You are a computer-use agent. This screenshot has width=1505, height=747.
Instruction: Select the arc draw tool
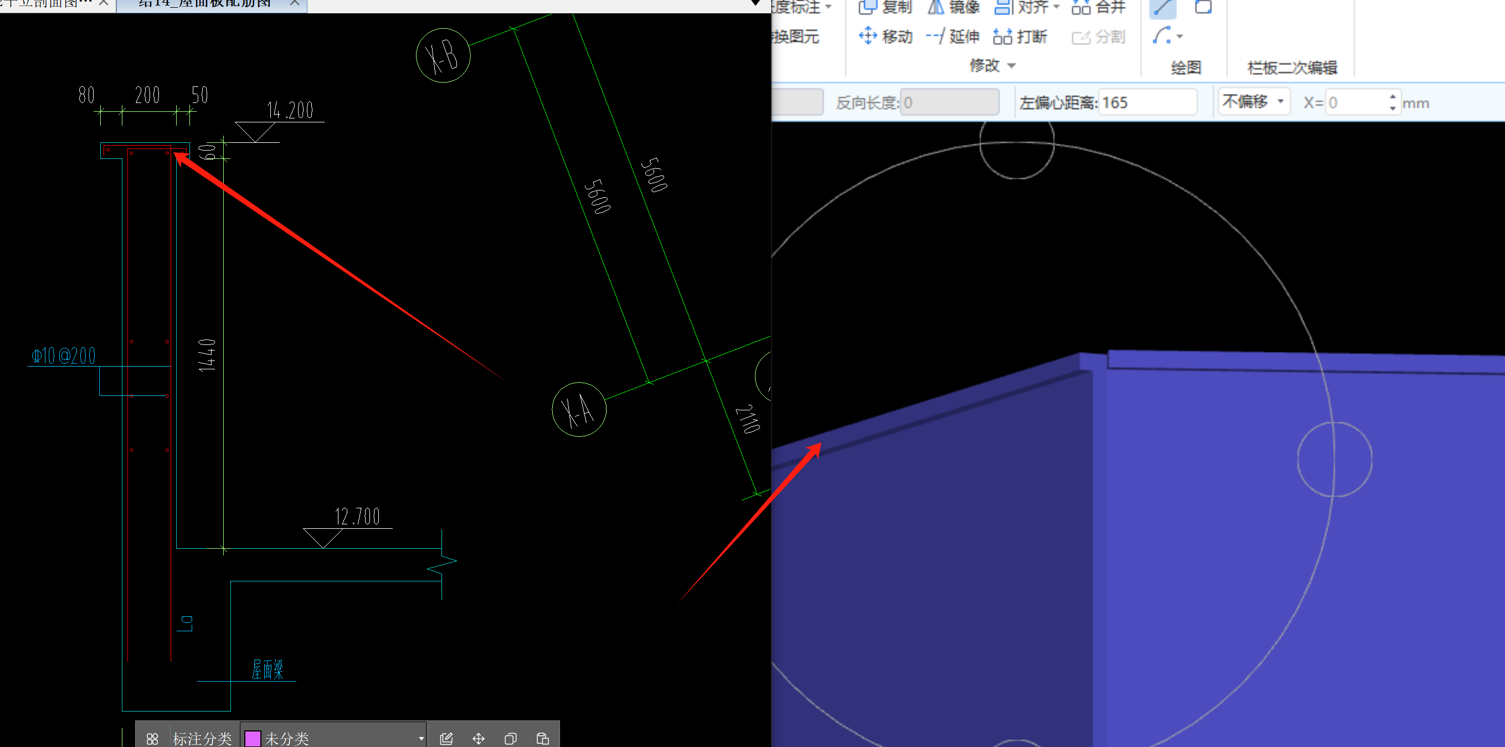coord(1162,35)
